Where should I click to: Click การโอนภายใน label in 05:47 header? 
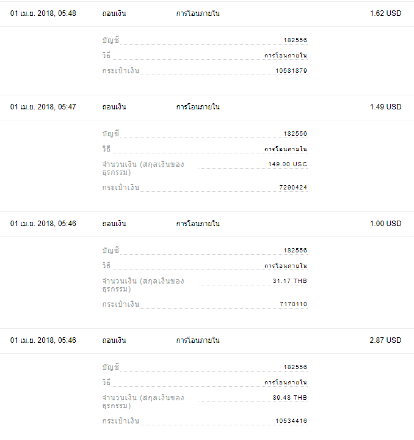[198, 107]
